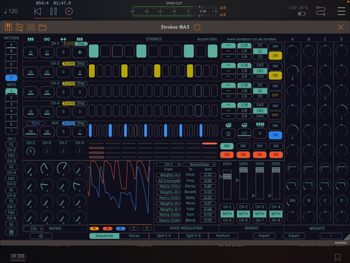Open the Split 5-8 tab
This screenshot has height=263, width=350.
coord(193,236)
